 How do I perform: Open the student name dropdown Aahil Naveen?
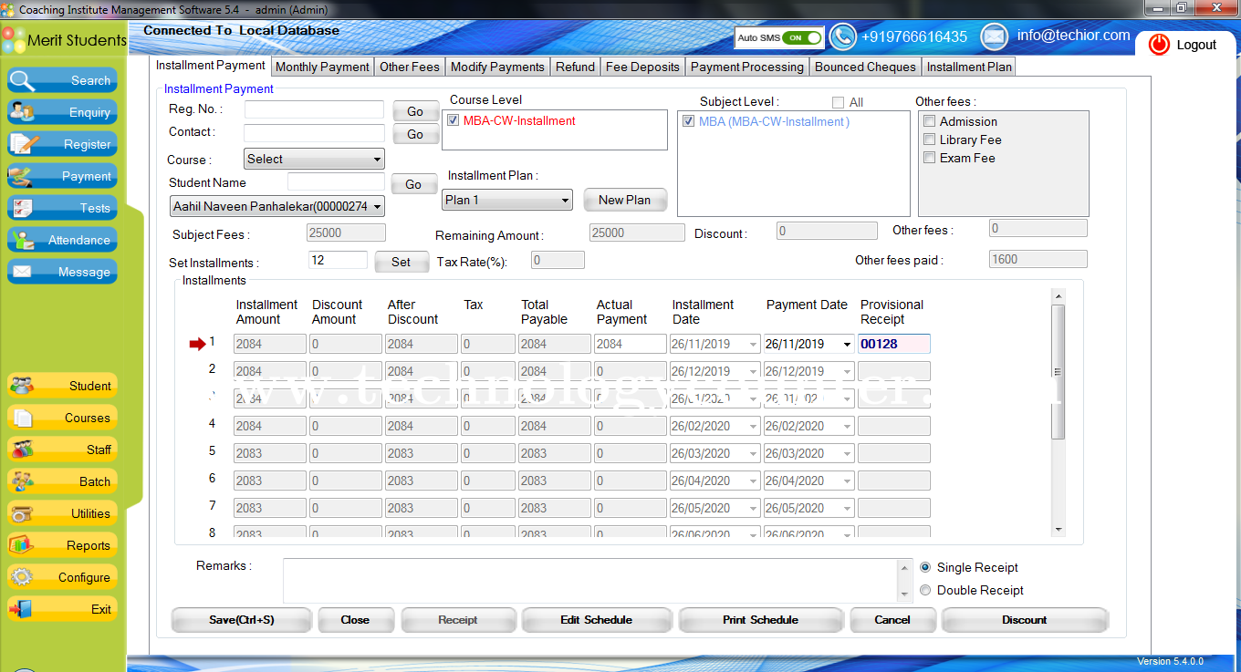click(x=277, y=207)
